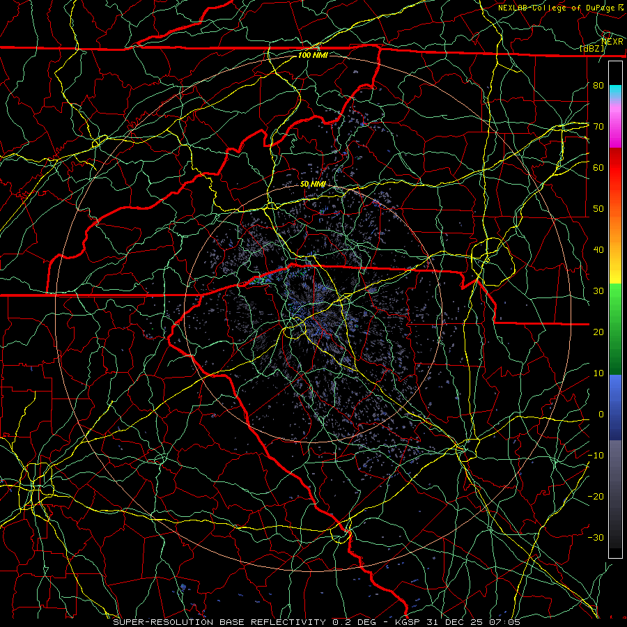Screen dimensions: 627x627
Task: Click the 70 value on the dBZ scale
Action: (x=598, y=126)
